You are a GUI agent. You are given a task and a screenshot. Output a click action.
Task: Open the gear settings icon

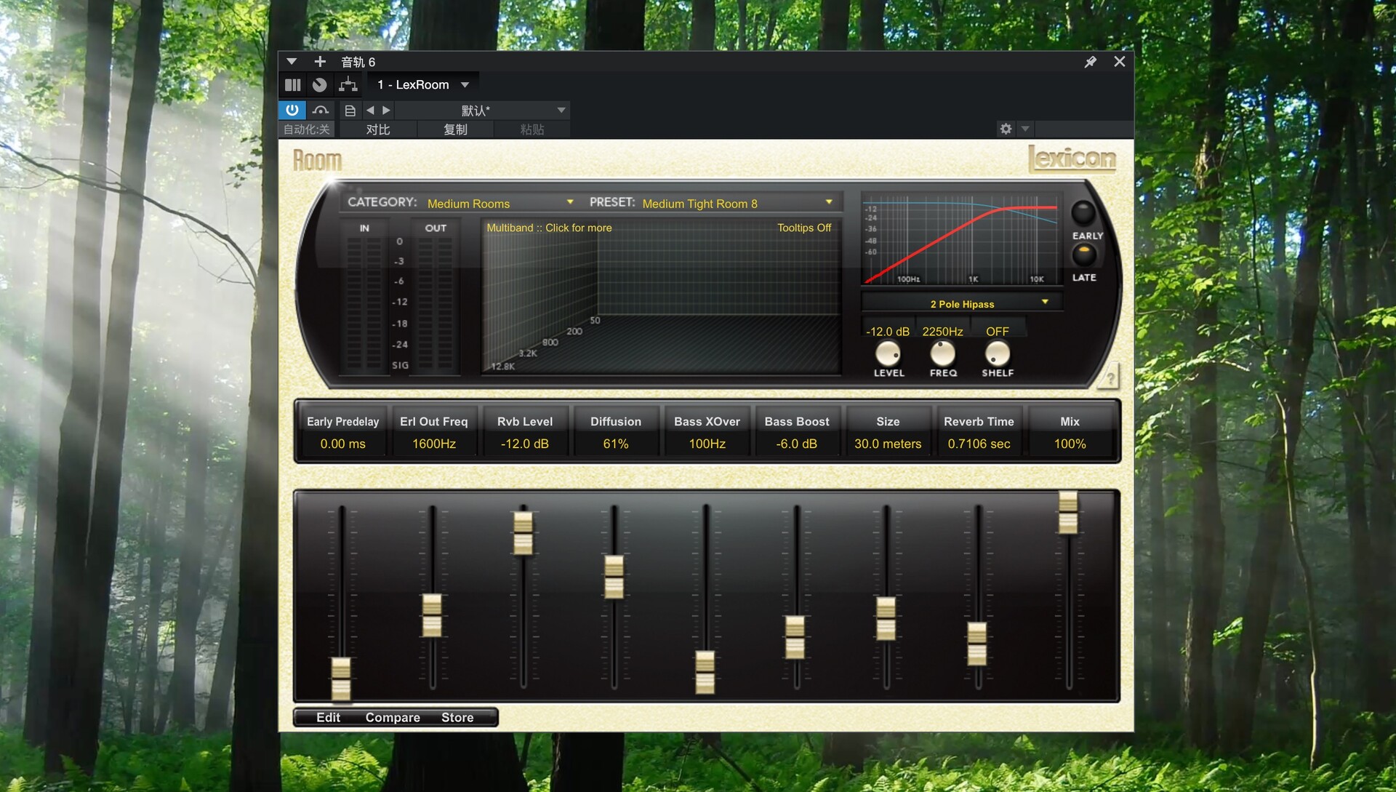point(1006,129)
